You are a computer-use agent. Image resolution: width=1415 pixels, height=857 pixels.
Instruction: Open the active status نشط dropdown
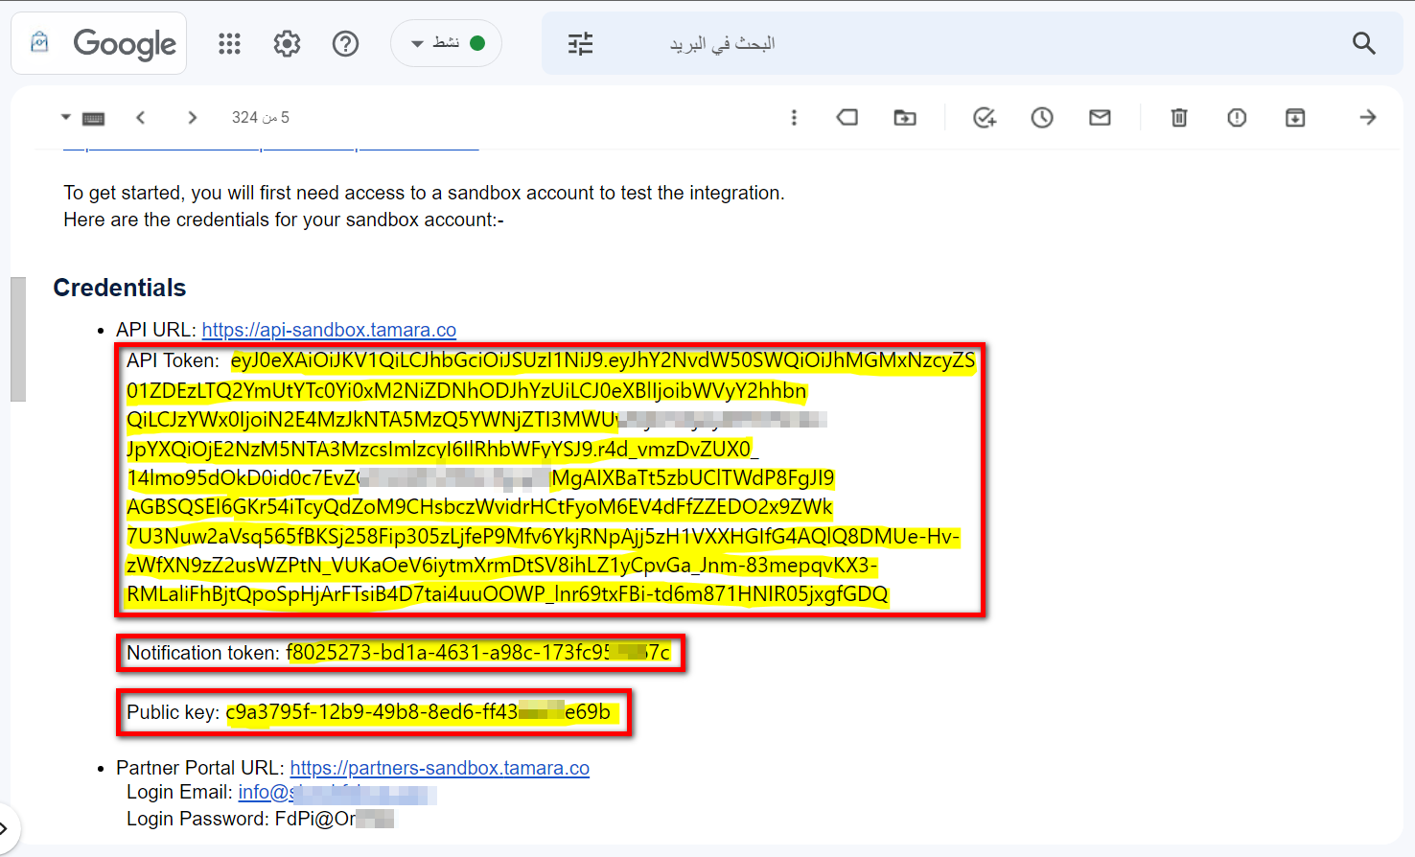pyautogui.click(x=446, y=43)
